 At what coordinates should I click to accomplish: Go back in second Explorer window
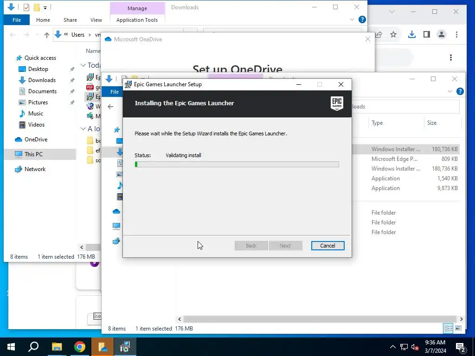[x=110, y=107]
